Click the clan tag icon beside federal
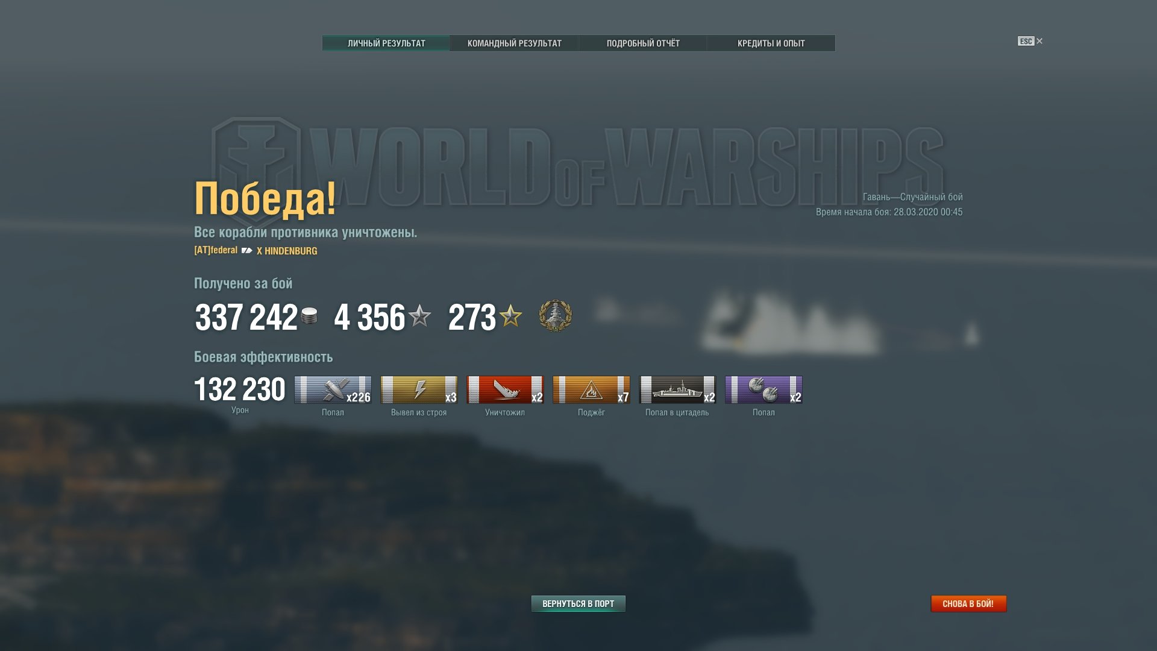 coord(247,250)
